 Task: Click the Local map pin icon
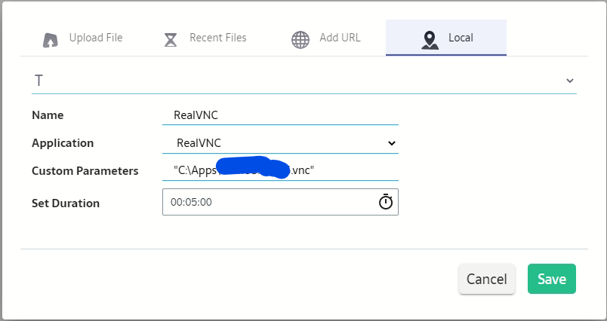pos(430,39)
